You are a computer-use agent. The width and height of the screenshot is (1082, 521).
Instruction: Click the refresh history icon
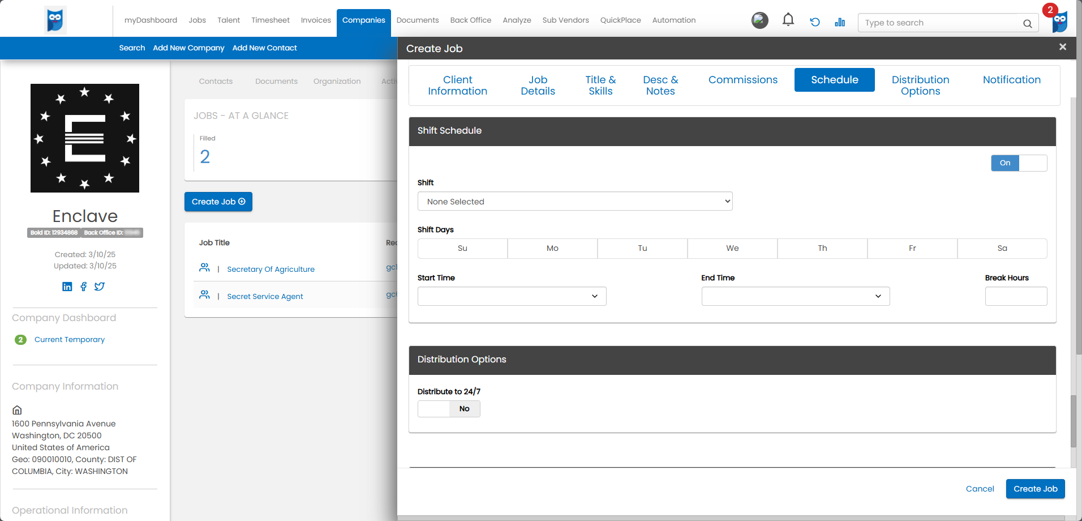pos(815,22)
